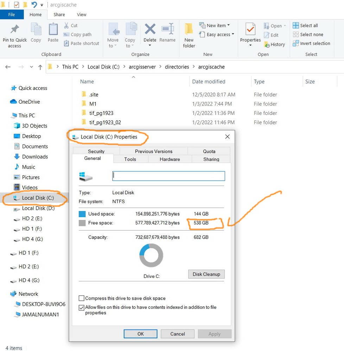The width and height of the screenshot is (344, 351).
Task: Click the Disk Cleanup button
Action: tap(206, 274)
